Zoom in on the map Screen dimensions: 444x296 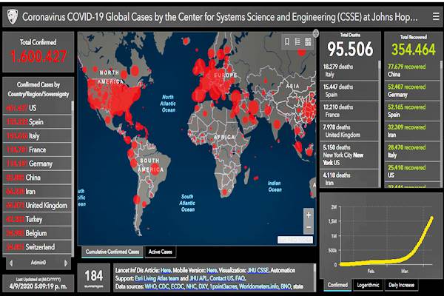(309, 215)
